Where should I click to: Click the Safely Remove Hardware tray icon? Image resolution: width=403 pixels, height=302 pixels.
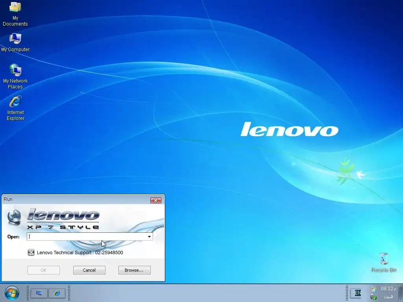tap(373, 297)
